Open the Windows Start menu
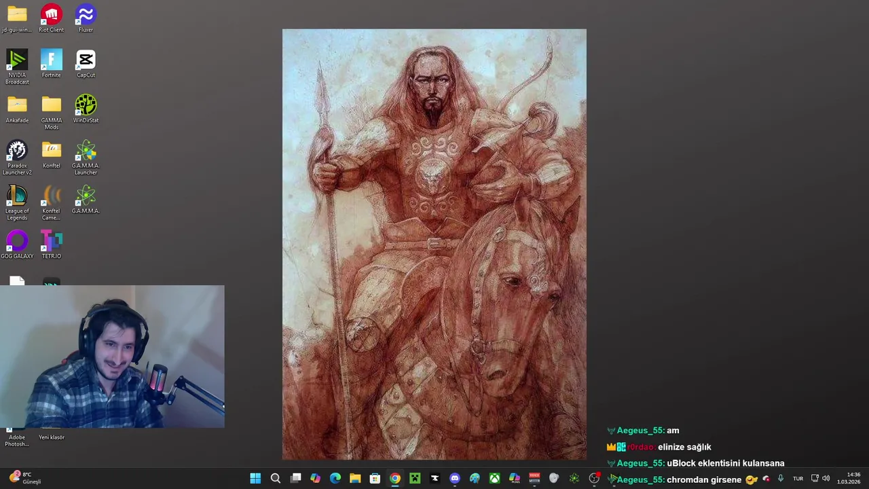The image size is (869, 489). coord(255,479)
